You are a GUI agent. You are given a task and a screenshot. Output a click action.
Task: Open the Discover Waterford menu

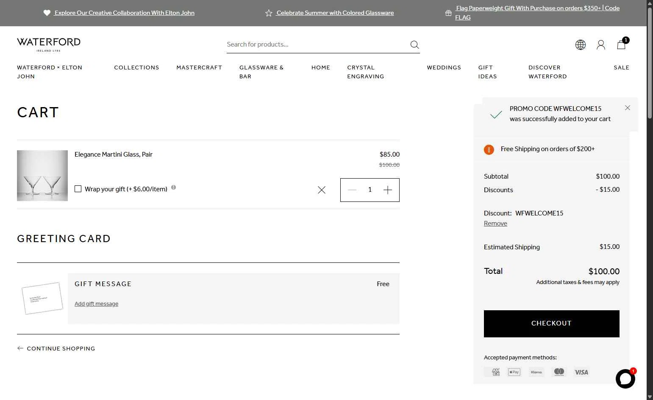(547, 72)
